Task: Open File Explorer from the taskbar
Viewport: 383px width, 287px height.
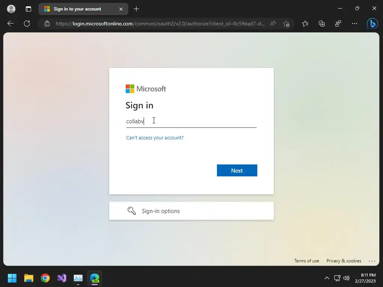Action: [x=28, y=278]
